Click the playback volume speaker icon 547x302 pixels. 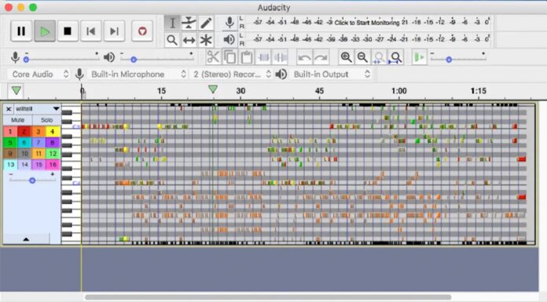click(109, 57)
